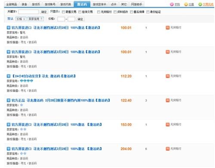Open the 游戏代练 tab
The width and height of the screenshot is (215, 168).
(66, 4)
